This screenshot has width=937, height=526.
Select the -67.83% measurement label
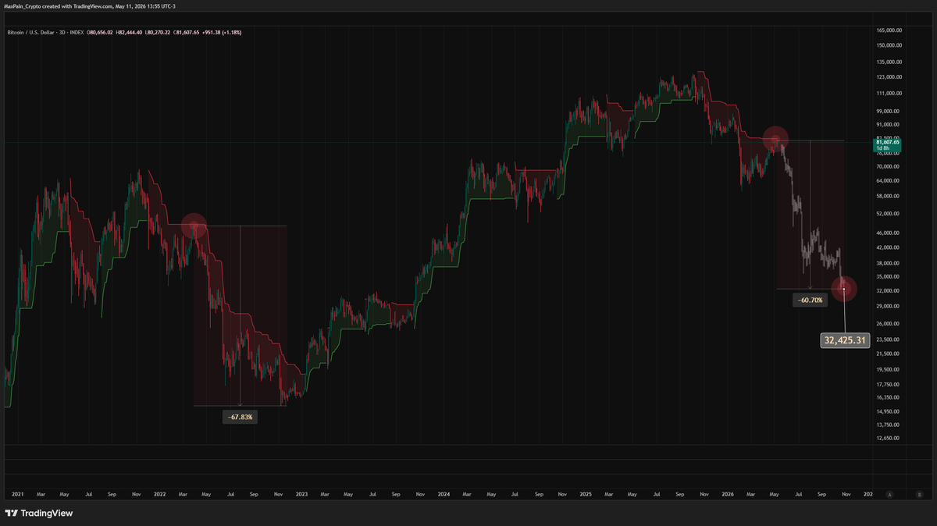coord(241,418)
